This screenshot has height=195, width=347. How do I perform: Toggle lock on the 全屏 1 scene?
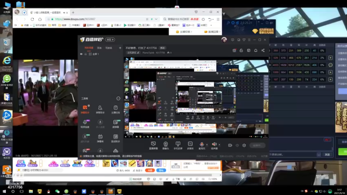pyautogui.click(x=85, y=54)
